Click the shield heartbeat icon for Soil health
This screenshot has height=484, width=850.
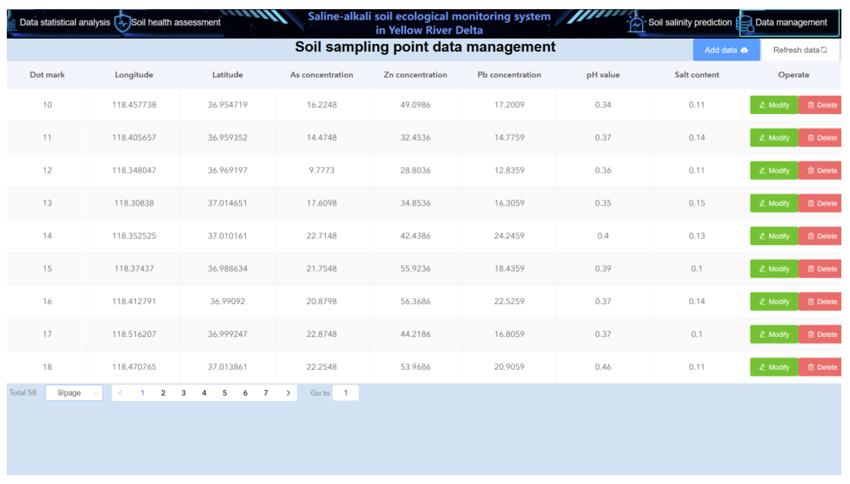[x=123, y=23]
